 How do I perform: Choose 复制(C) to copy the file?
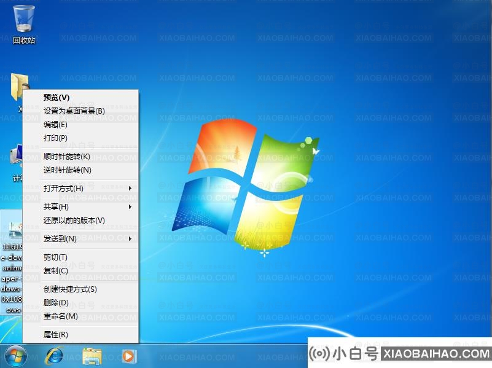pyautogui.click(x=81, y=271)
